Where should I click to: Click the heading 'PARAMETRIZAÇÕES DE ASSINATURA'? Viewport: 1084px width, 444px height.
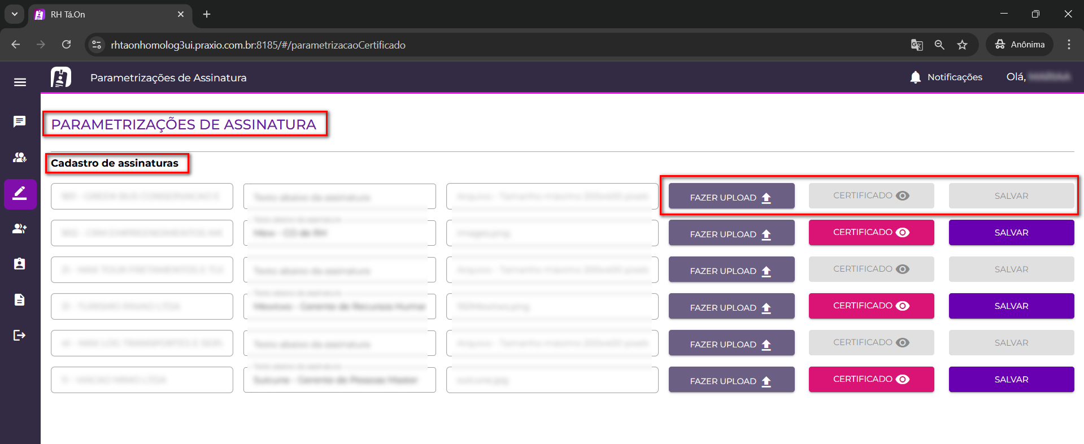coord(184,124)
